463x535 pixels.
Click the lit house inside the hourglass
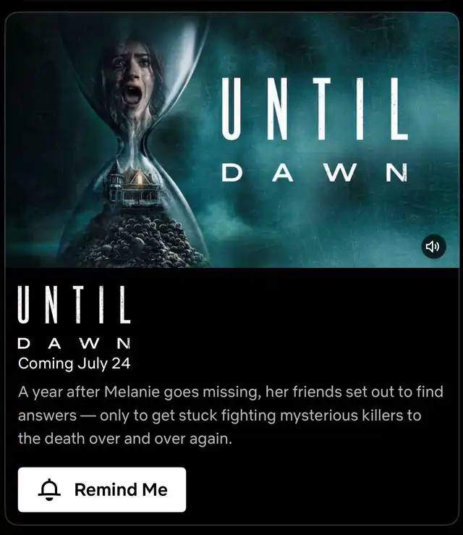tap(134, 186)
